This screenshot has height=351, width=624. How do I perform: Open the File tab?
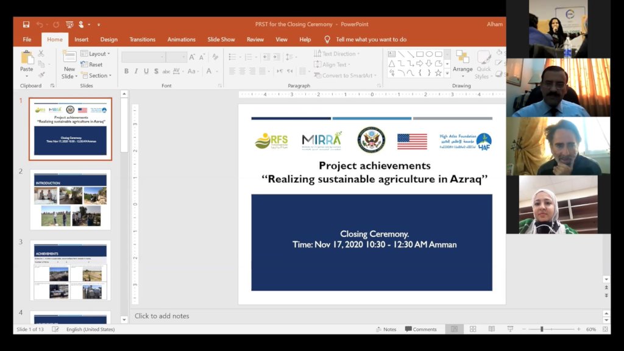[27, 40]
